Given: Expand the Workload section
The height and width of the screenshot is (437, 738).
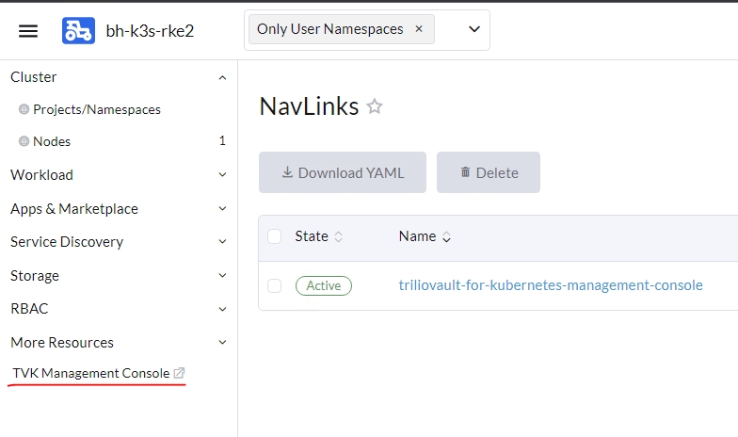Looking at the screenshot, I should (x=222, y=175).
